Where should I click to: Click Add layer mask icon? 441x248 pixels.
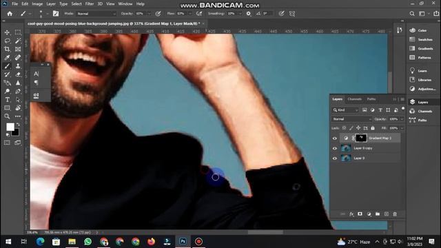pyautogui.click(x=360, y=214)
